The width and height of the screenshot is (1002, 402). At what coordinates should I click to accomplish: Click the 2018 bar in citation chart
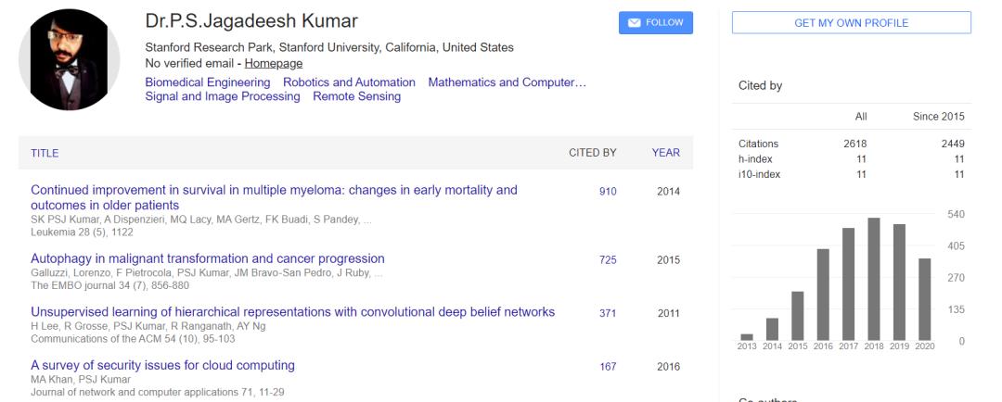pos(873,279)
